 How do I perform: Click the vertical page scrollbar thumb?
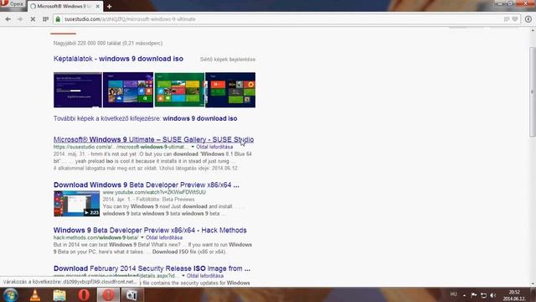[533, 92]
